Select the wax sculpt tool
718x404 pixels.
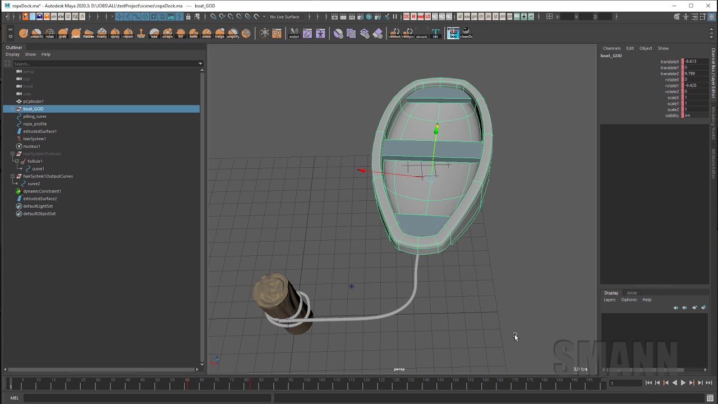(154, 33)
